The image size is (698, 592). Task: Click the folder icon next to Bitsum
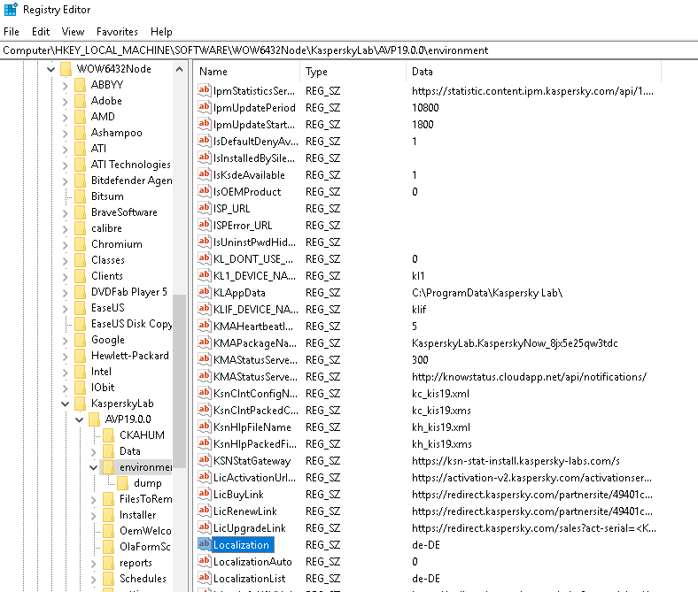(79, 196)
